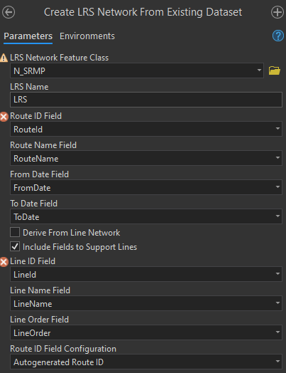Click the 'Line Order Field' label
Image resolution: width=286 pixels, height=373 pixels.
(39, 320)
